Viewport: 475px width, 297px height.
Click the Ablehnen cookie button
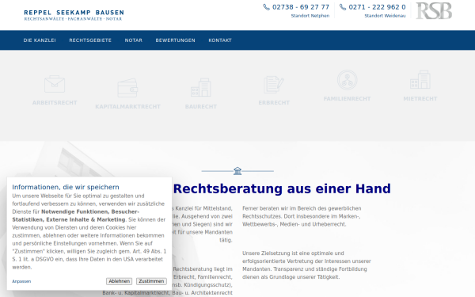coord(119,281)
